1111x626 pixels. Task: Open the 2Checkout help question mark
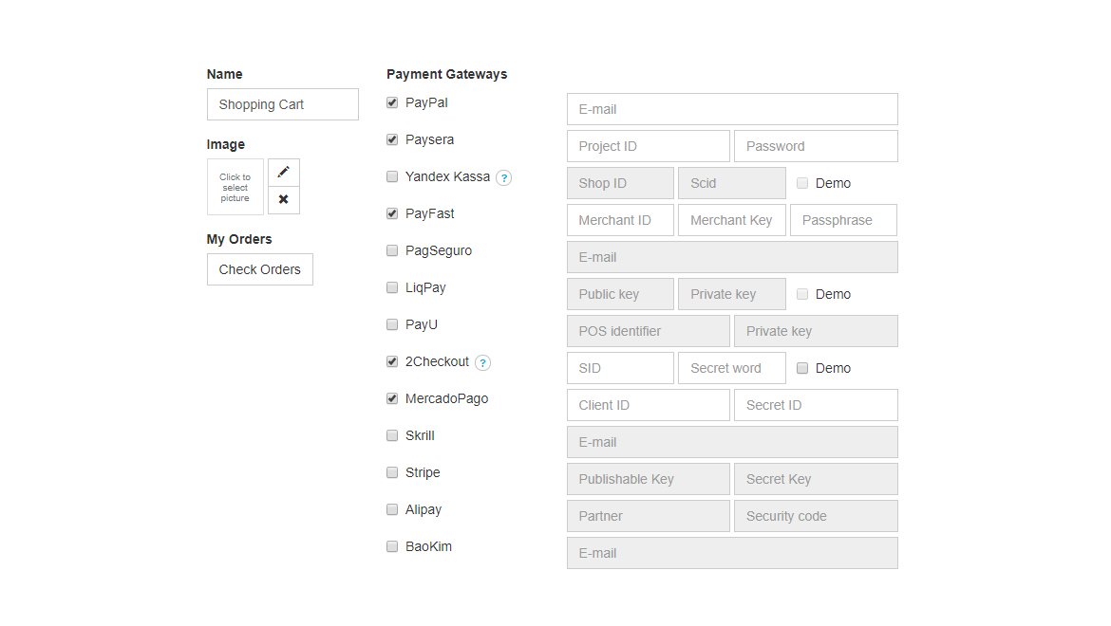pos(482,363)
